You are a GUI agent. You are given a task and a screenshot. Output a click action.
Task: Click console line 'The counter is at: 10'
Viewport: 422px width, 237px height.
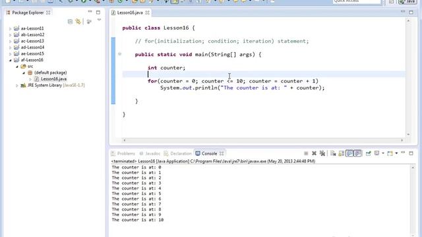pos(138,220)
